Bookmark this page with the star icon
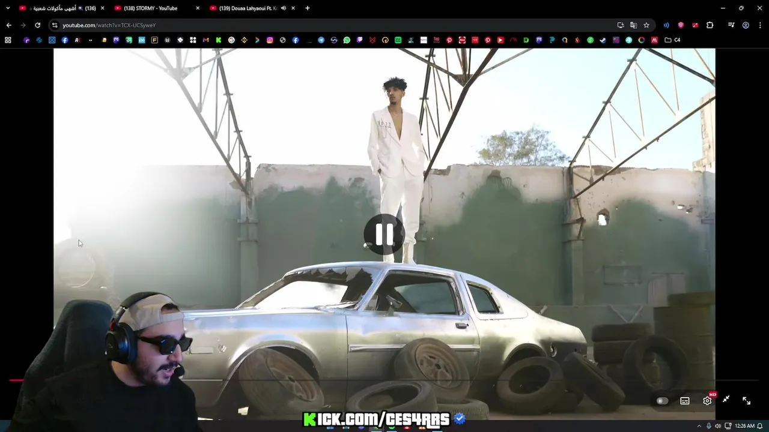The width and height of the screenshot is (769, 432). tap(646, 25)
